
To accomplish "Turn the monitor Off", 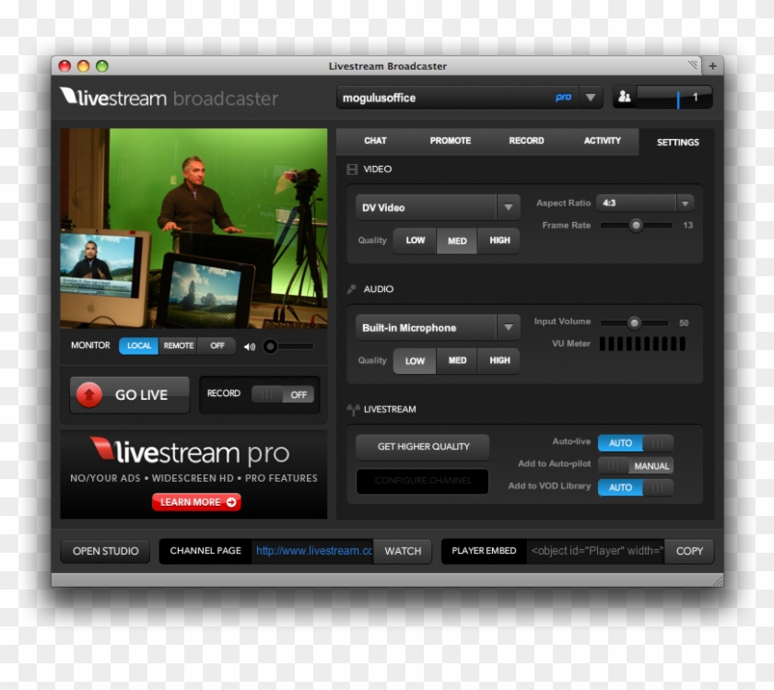I will point(217,345).
